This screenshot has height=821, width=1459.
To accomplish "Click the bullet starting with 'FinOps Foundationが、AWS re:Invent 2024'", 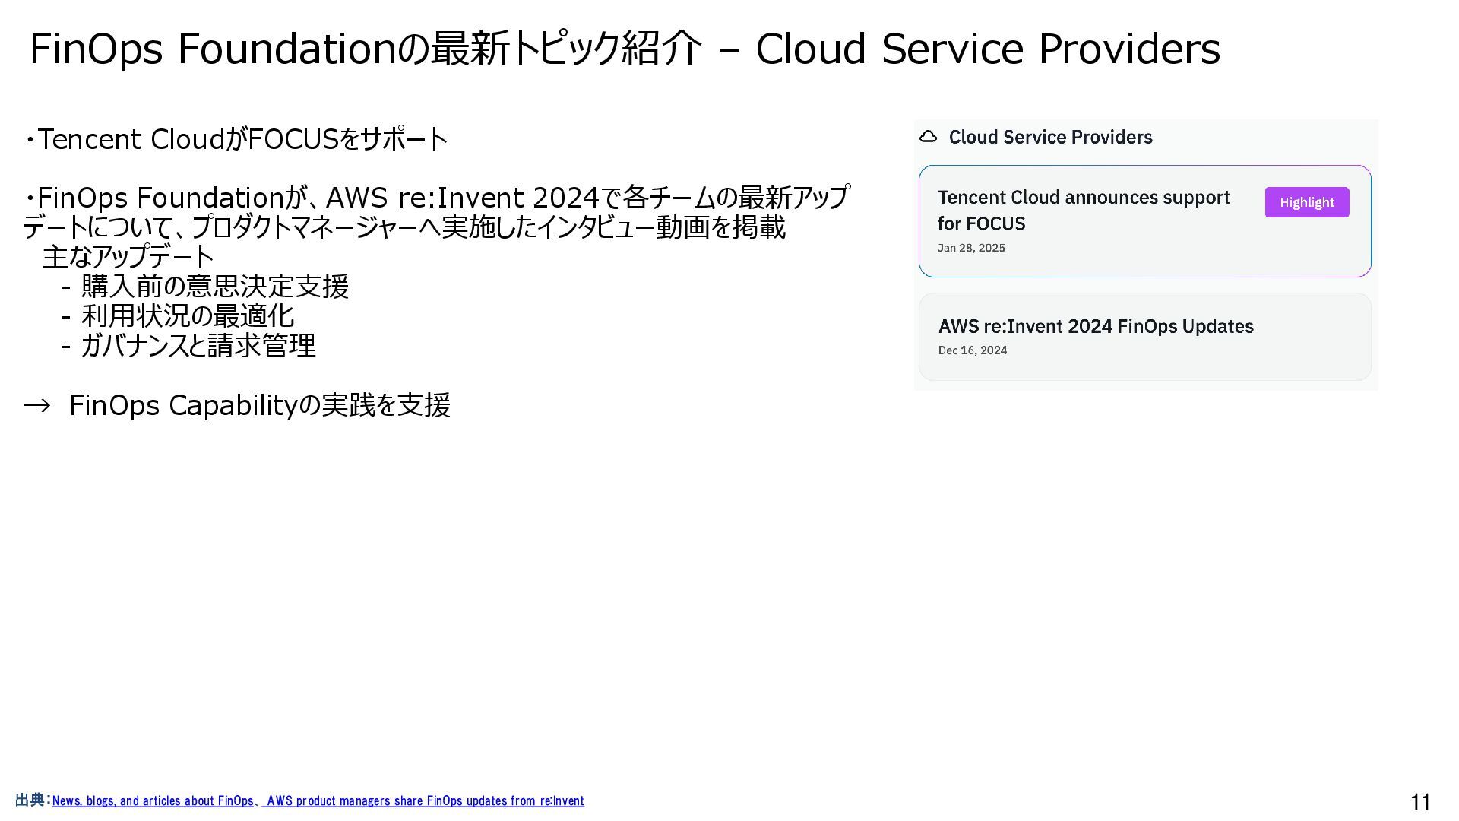I will point(437,212).
